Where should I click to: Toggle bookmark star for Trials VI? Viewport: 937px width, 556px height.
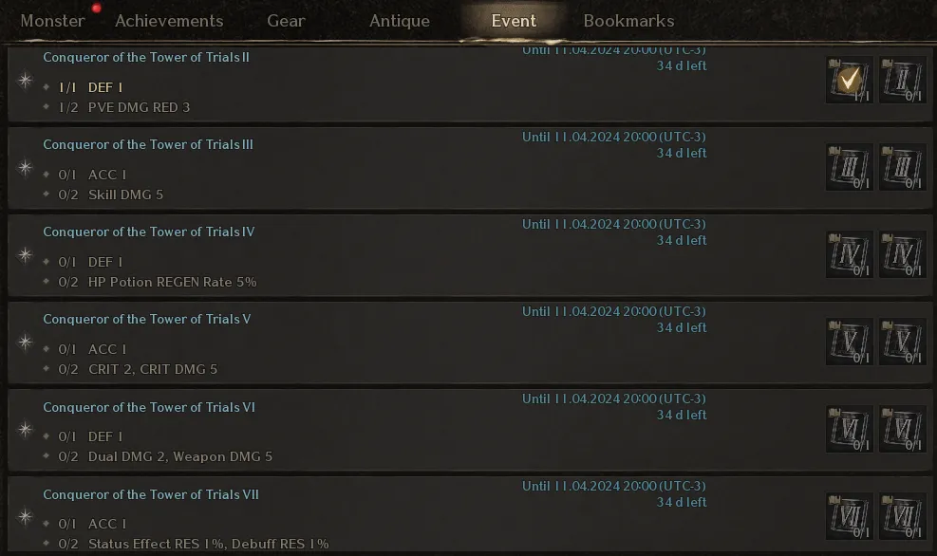(x=25, y=430)
